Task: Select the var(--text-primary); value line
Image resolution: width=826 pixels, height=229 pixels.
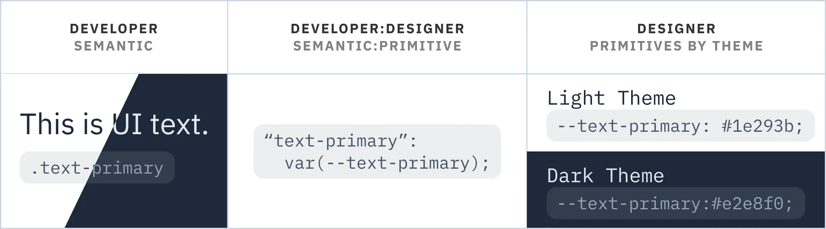Action: pyautogui.click(x=387, y=163)
